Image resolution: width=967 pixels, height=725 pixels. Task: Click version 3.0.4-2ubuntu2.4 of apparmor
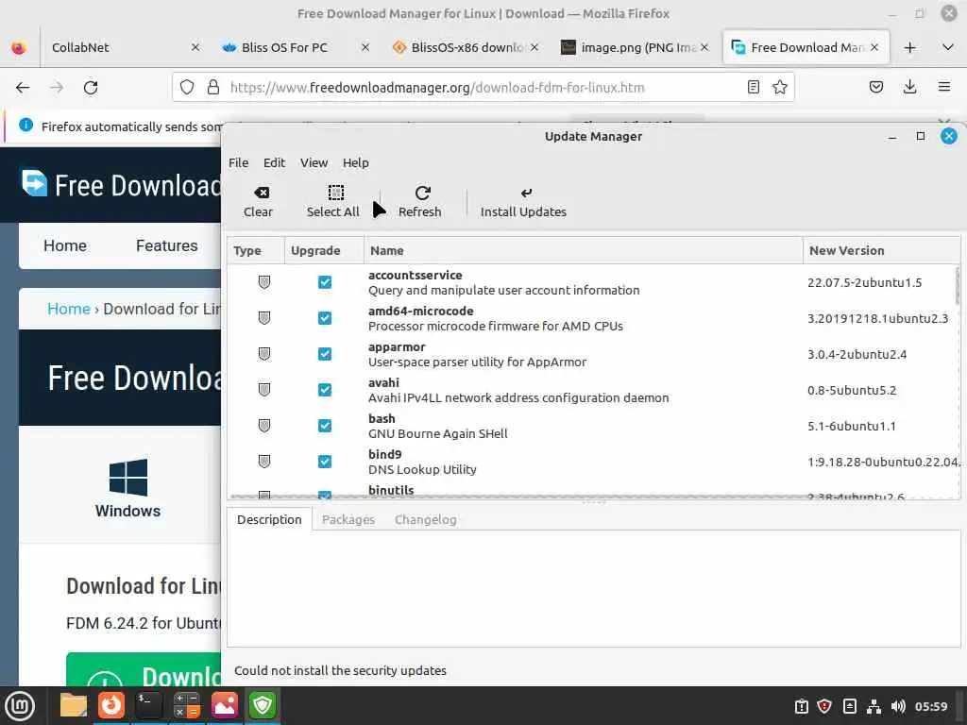click(x=857, y=355)
